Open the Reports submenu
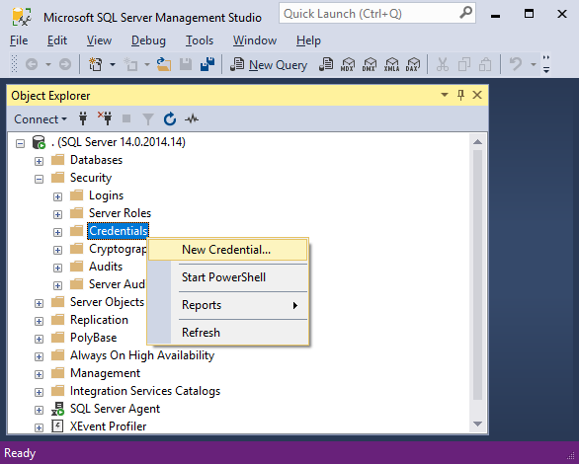Image resolution: width=579 pixels, height=464 pixels. click(x=228, y=305)
